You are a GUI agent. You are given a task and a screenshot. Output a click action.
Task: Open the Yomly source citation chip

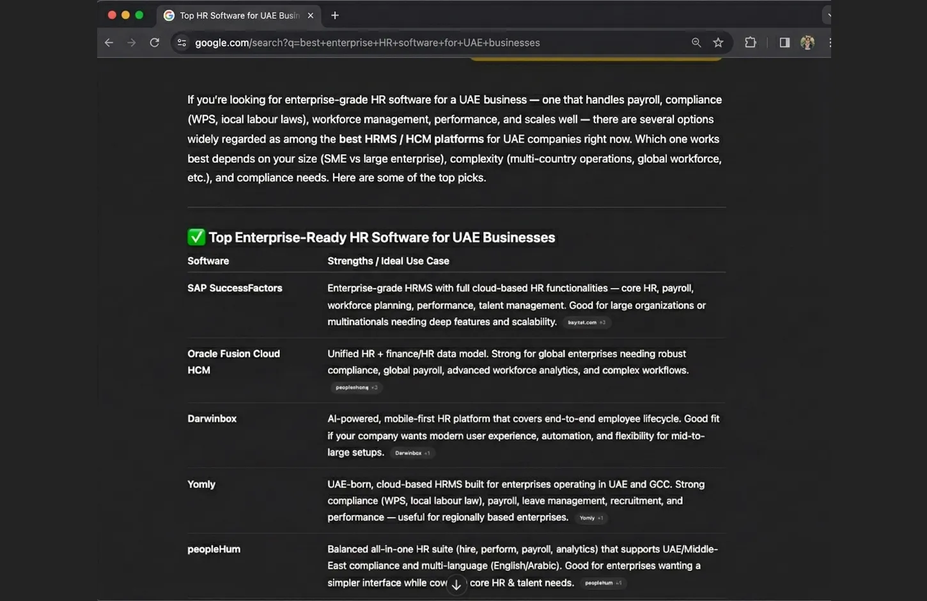591,519
